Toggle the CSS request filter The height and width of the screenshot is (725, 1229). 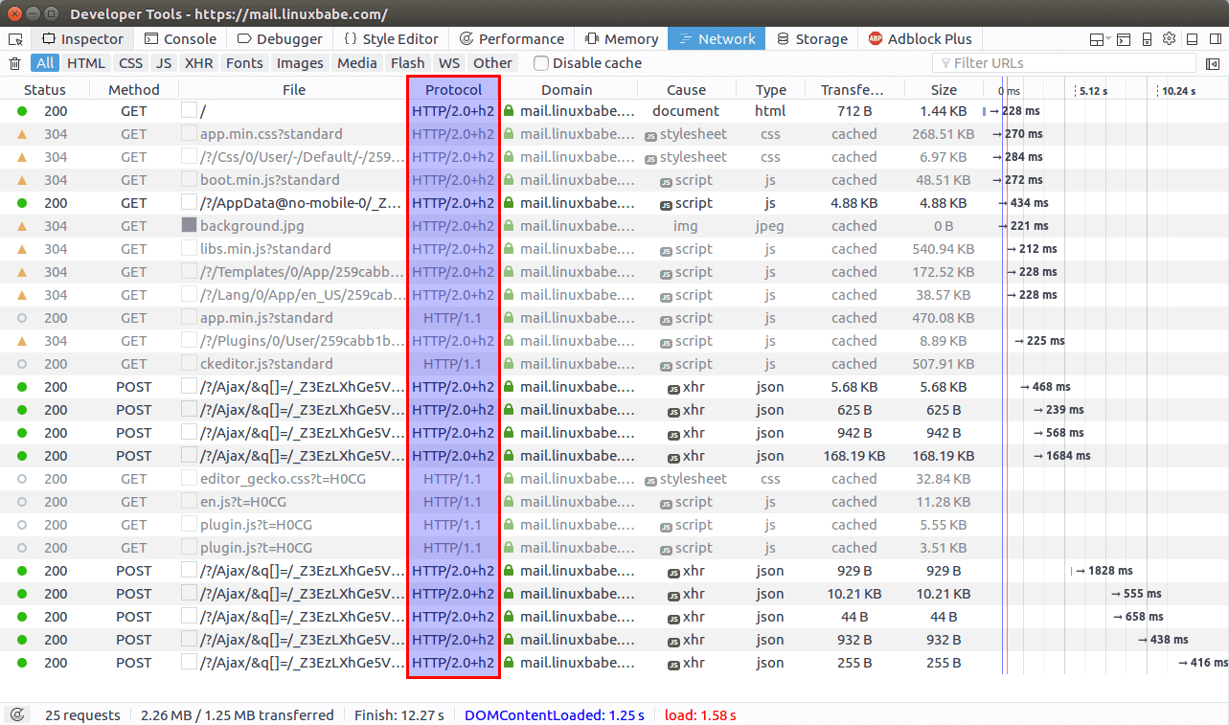click(x=130, y=63)
